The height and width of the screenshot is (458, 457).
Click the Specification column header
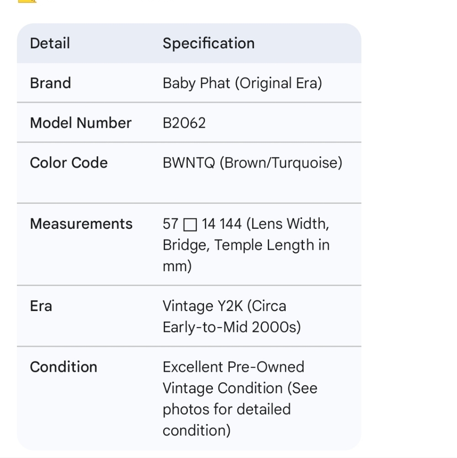209,43
